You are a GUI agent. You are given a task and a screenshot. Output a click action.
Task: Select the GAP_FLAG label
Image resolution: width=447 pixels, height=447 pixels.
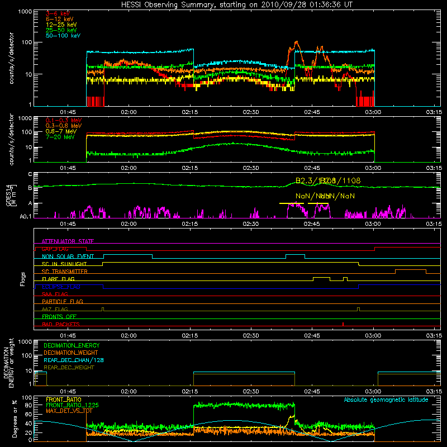55,249
